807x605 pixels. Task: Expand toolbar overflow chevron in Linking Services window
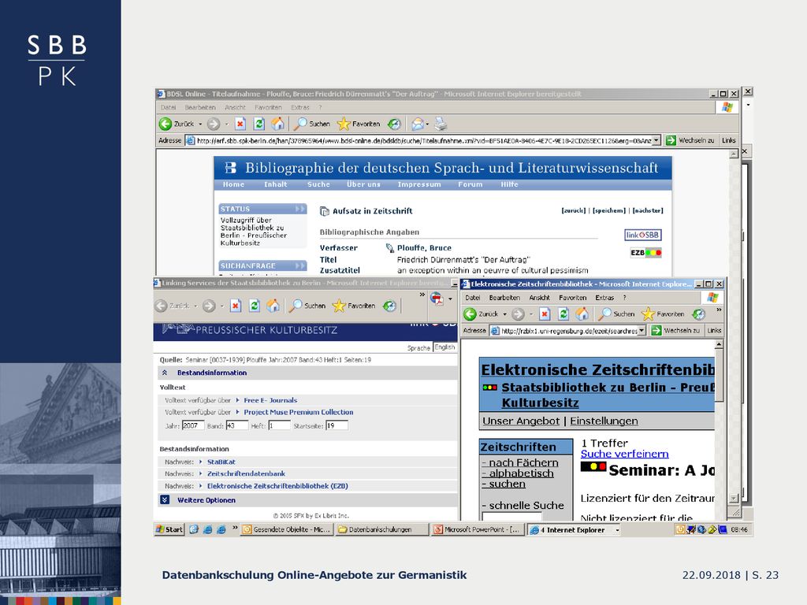[x=422, y=295]
